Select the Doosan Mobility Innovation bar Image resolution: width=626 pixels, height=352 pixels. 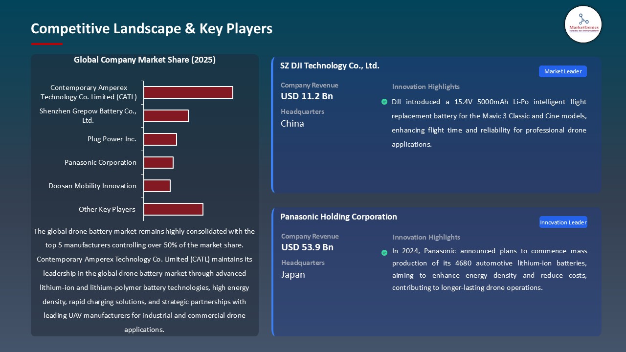157,186
